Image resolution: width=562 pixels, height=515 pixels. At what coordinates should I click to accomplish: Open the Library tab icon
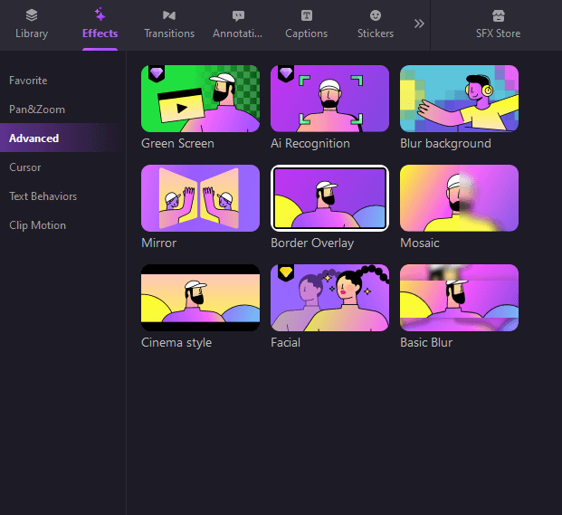pos(32,15)
